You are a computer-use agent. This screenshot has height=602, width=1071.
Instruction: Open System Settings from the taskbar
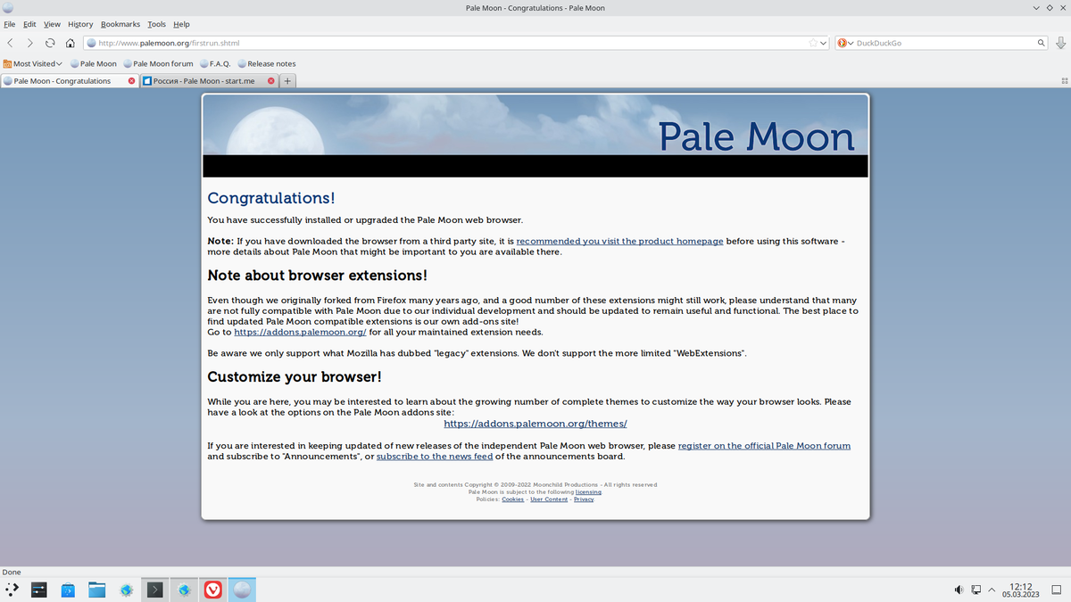point(38,590)
